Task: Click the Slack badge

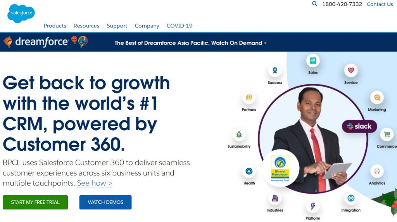Action: pos(359,126)
